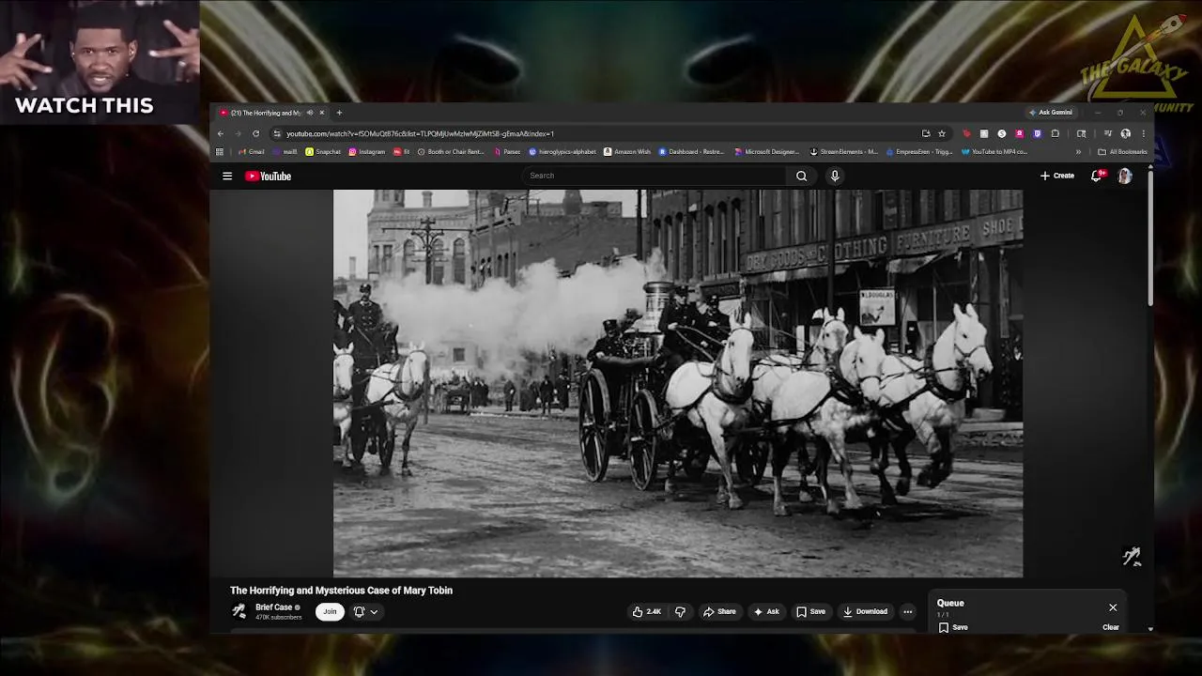Click the Ask button under the video
Image resolution: width=1202 pixels, height=676 pixels.
(x=766, y=611)
